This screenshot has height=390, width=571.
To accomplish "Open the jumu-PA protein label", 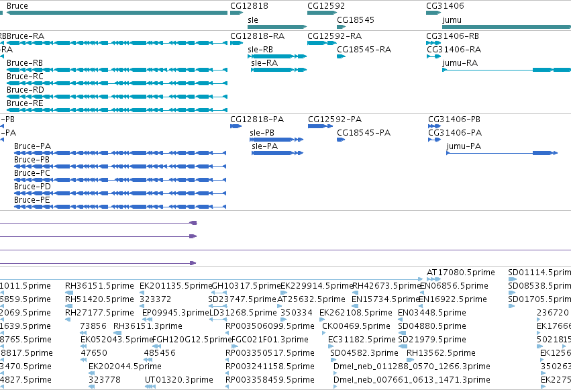I will 464,146.
